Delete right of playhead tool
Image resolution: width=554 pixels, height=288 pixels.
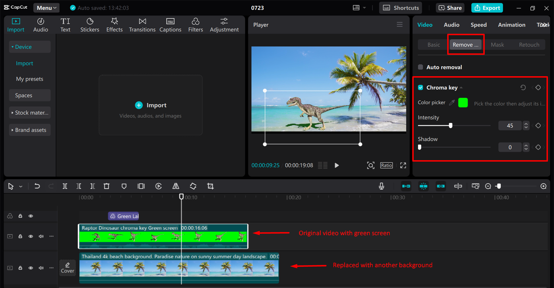point(92,186)
